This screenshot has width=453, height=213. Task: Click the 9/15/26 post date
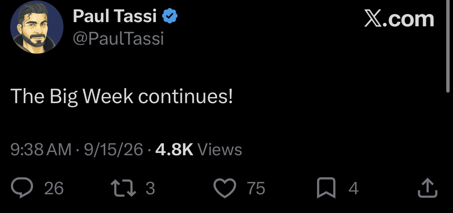[x=113, y=150]
